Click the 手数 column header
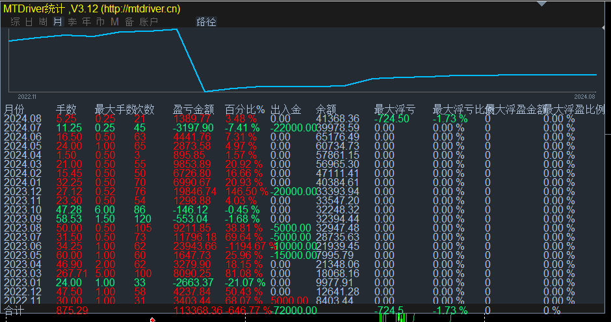Image resolution: width=611 pixels, height=322 pixels. tap(66, 109)
